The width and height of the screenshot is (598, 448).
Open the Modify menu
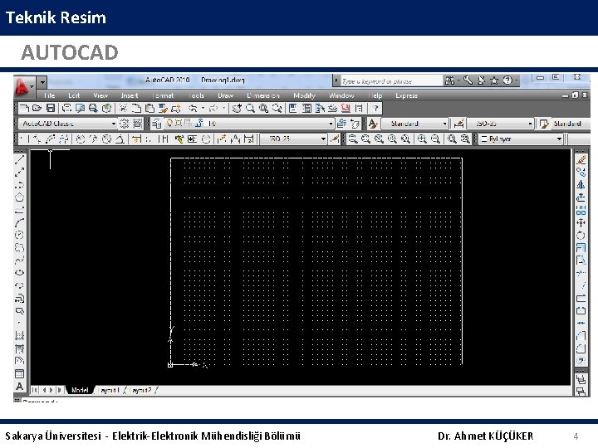(304, 95)
